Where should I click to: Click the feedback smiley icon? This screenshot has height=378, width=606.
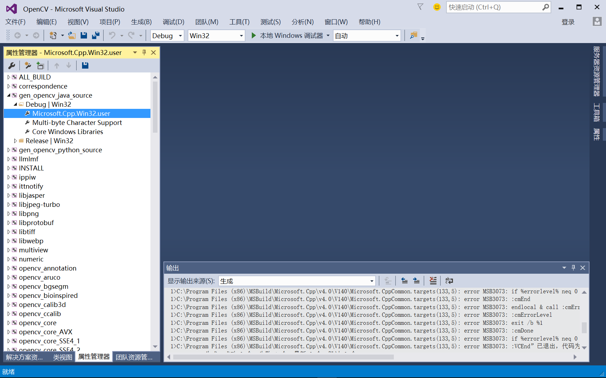click(437, 7)
